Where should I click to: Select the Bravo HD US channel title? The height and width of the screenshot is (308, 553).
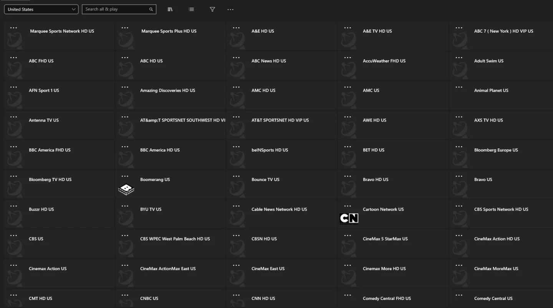[376, 180]
